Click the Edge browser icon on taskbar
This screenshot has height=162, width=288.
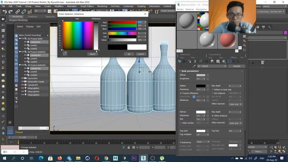pyautogui.click(x=41, y=158)
